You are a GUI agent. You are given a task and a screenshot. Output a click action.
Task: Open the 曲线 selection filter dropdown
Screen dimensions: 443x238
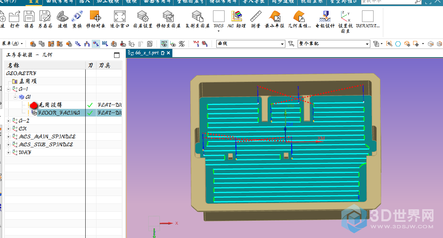pyautogui.click(x=282, y=44)
